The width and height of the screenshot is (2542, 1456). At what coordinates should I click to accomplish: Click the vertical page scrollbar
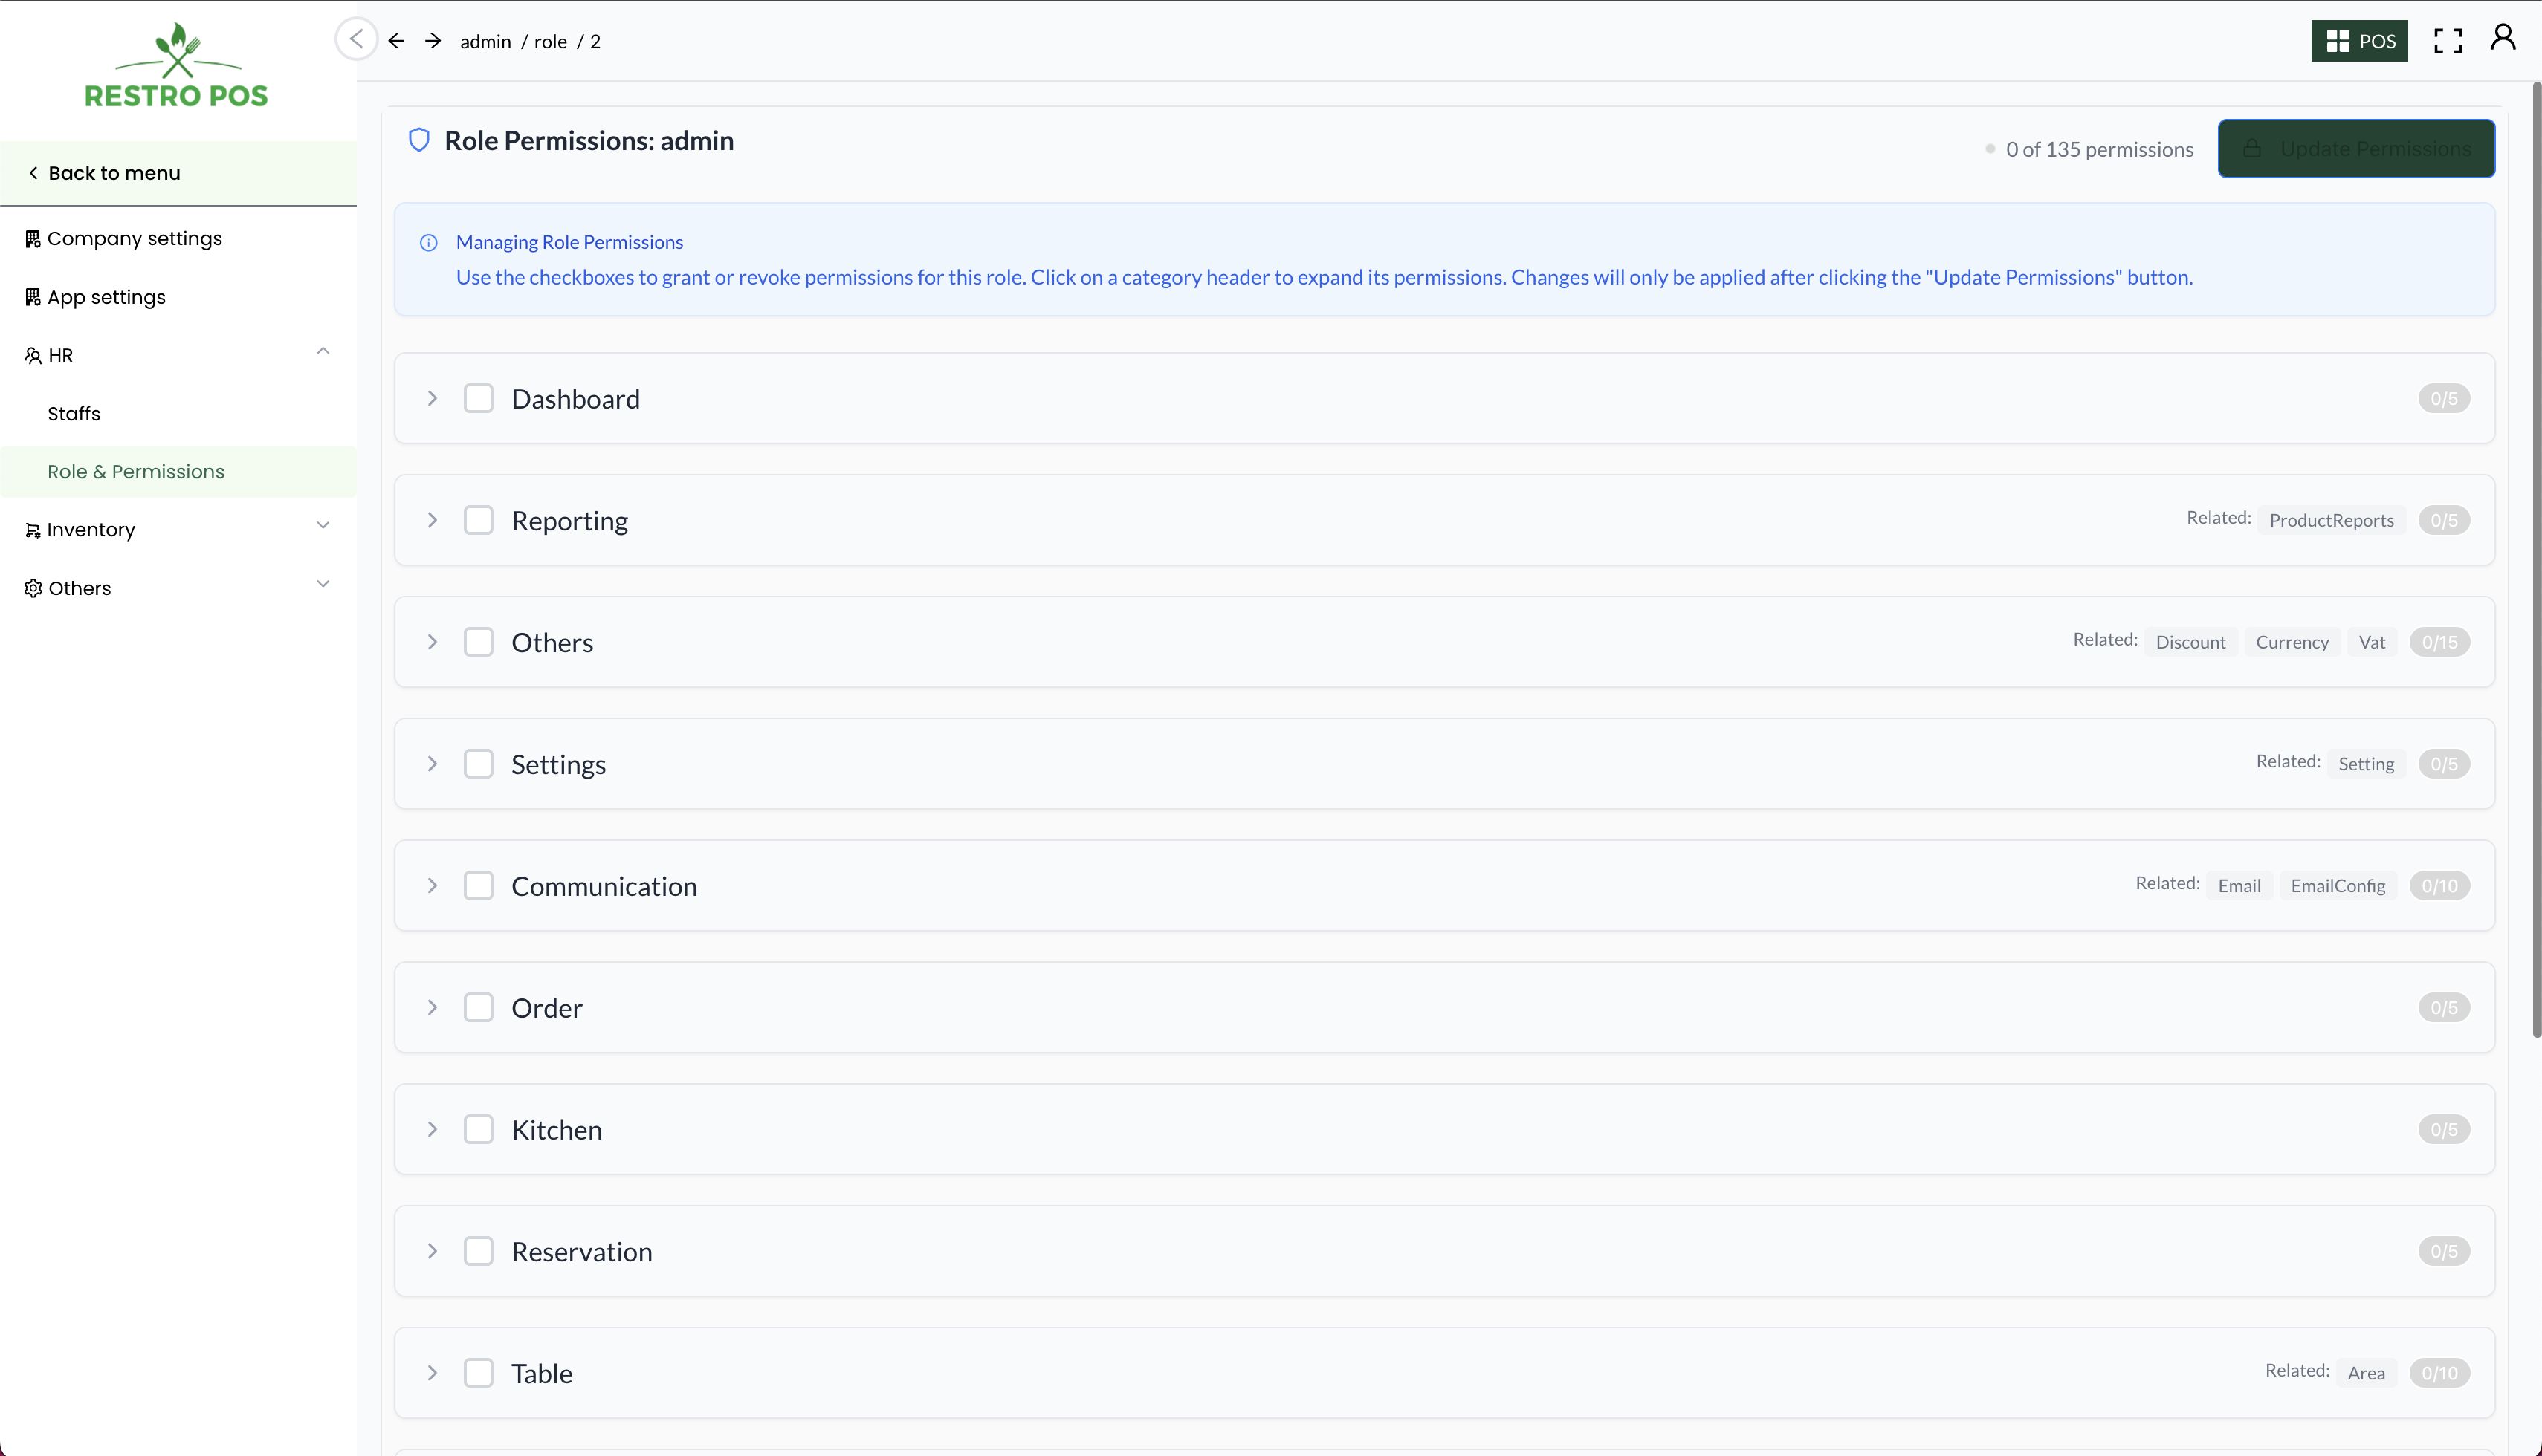coord(2535,560)
